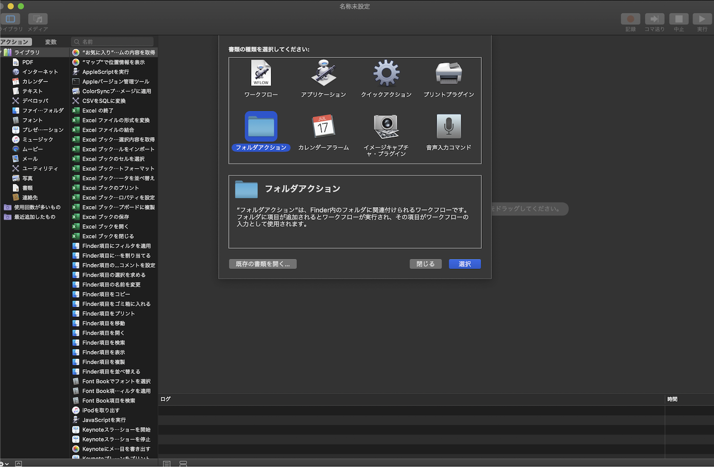
Task: Show the メディア browser from toolbar
Action: (38, 19)
